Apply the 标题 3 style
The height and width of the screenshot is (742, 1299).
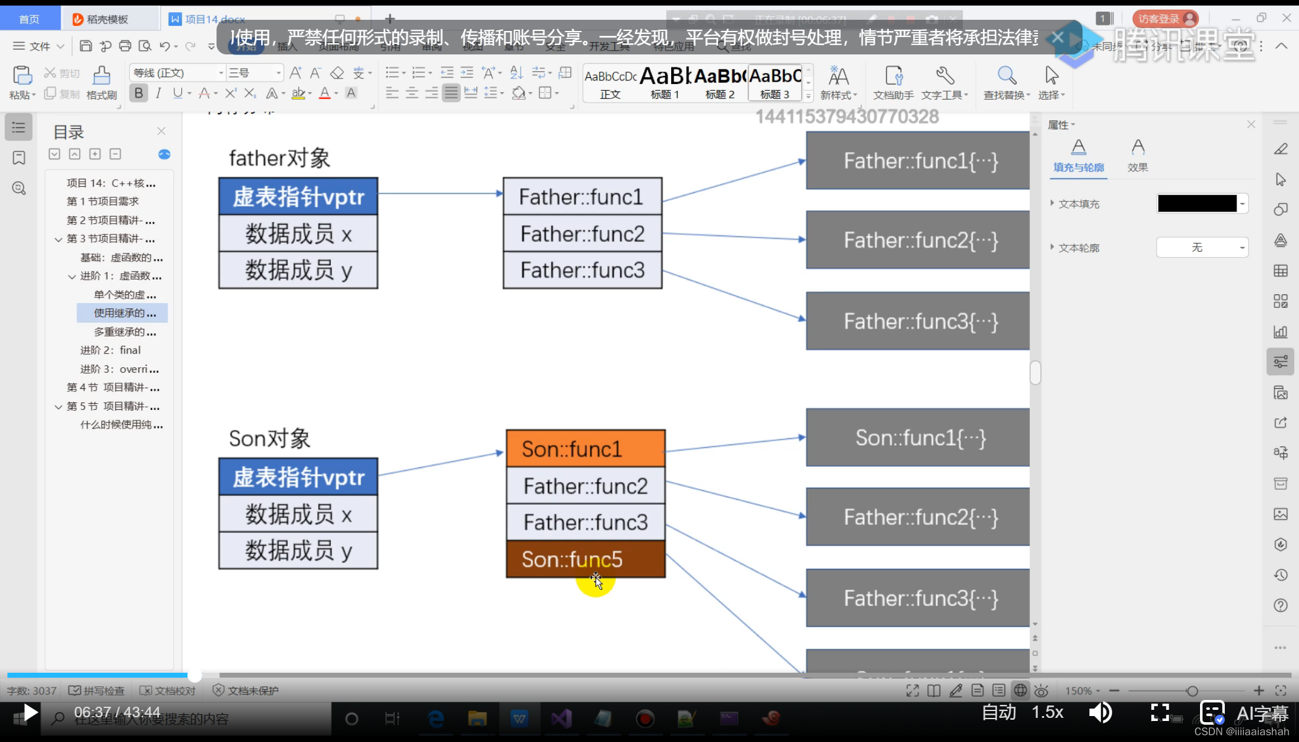tap(775, 83)
